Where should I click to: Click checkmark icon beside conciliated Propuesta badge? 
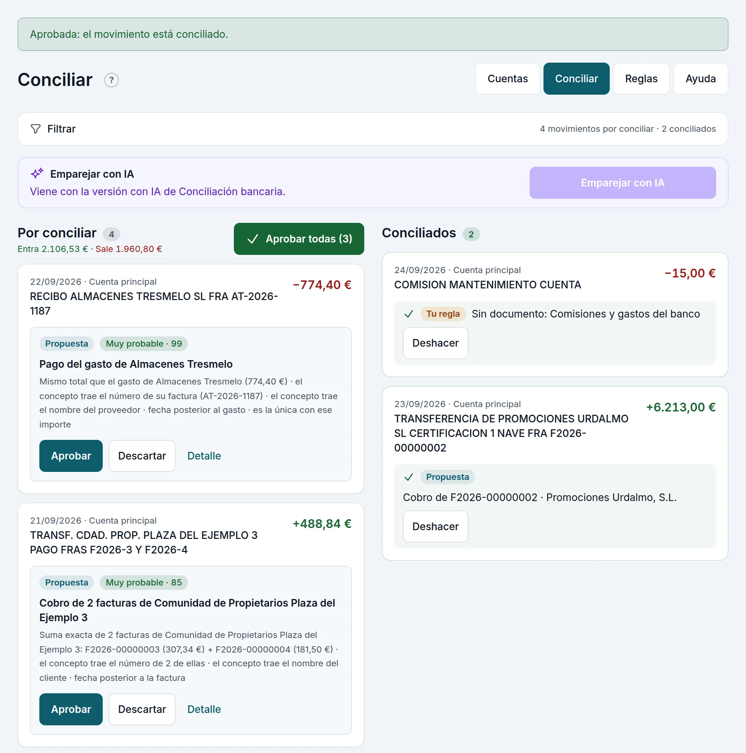pyautogui.click(x=408, y=477)
